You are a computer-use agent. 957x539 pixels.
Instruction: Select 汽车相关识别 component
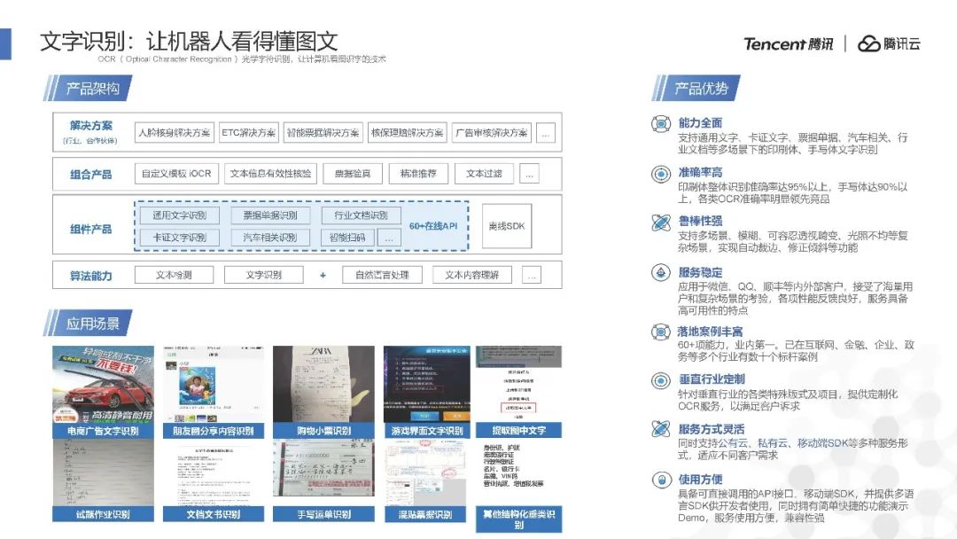[270, 238]
